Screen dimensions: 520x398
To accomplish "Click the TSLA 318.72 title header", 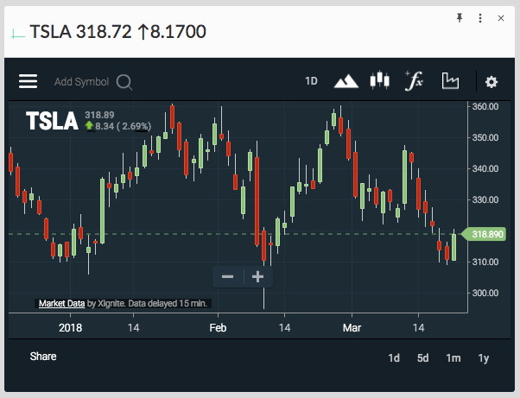I will pyautogui.click(x=117, y=32).
